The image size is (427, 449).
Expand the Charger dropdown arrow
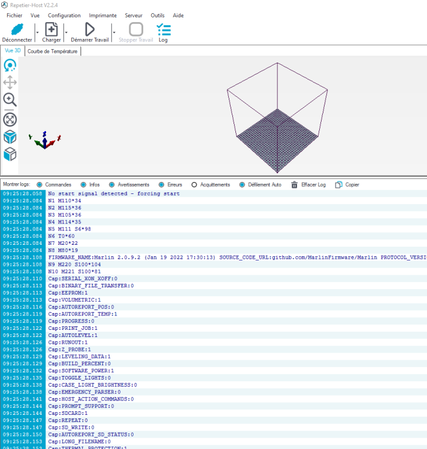(x=66, y=32)
